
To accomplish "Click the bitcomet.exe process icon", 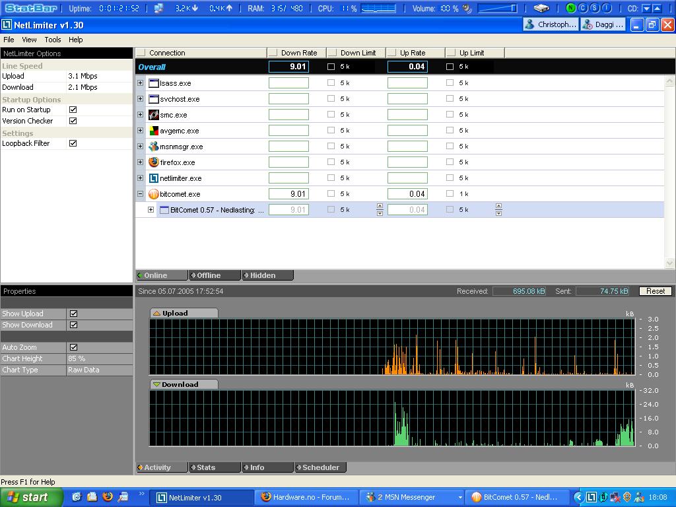I will coord(153,194).
